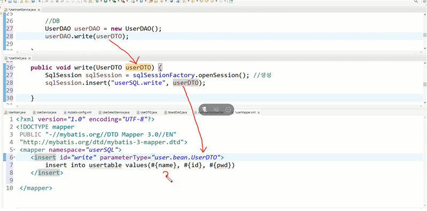427x211 pixels.
Task: Click the left arrow of UserInsertService horizontal scrollbar
Action: tap(18, 52)
